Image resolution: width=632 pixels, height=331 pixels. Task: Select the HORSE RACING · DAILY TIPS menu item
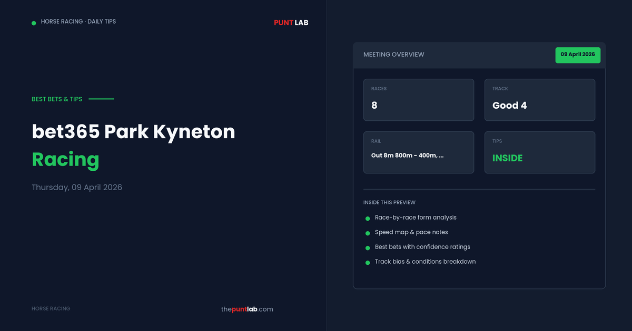click(x=79, y=22)
